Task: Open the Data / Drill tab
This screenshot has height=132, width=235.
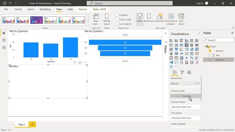Action: pyautogui.click(x=100, y=9)
